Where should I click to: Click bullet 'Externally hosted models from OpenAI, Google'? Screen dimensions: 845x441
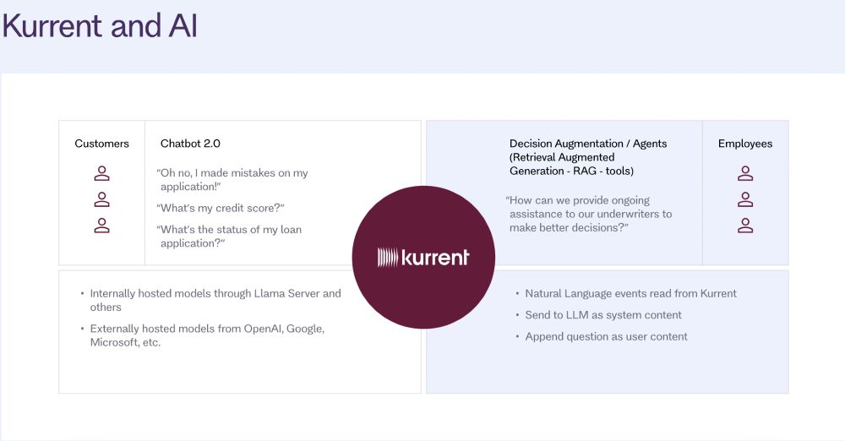point(203,335)
